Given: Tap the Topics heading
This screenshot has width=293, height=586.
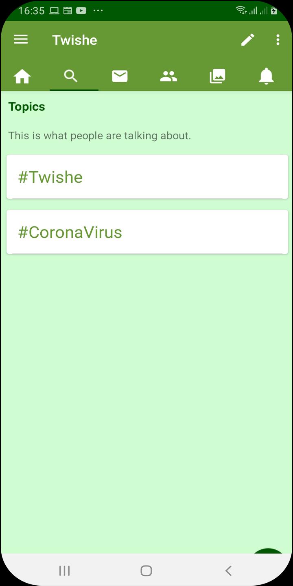Looking at the screenshot, I should (26, 106).
